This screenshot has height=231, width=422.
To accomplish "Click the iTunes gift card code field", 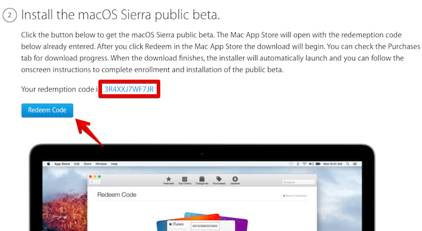I will (205, 226).
